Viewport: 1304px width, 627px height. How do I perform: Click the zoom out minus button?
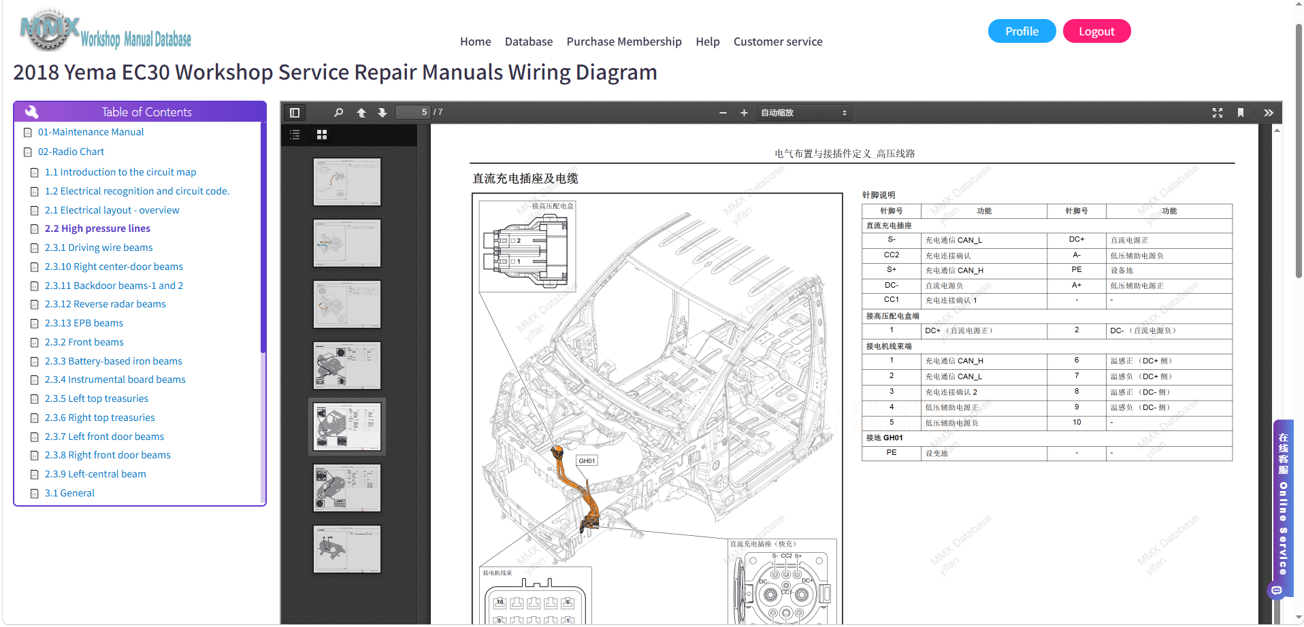[x=723, y=113]
